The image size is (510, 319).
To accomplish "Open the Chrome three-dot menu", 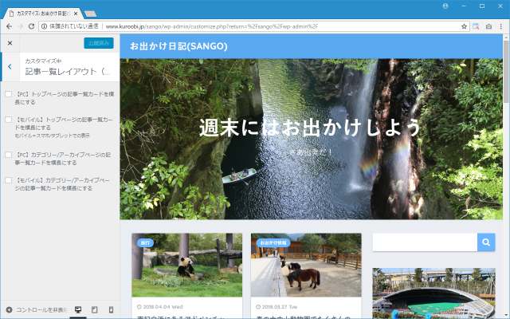I will 501,26.
